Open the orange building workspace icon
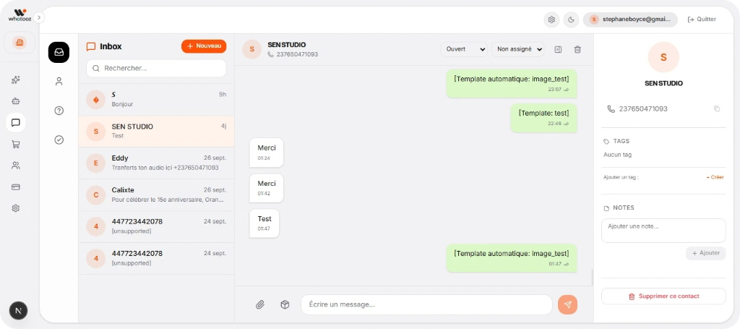Viewport: 740px width, 329px height. point(20,43)
